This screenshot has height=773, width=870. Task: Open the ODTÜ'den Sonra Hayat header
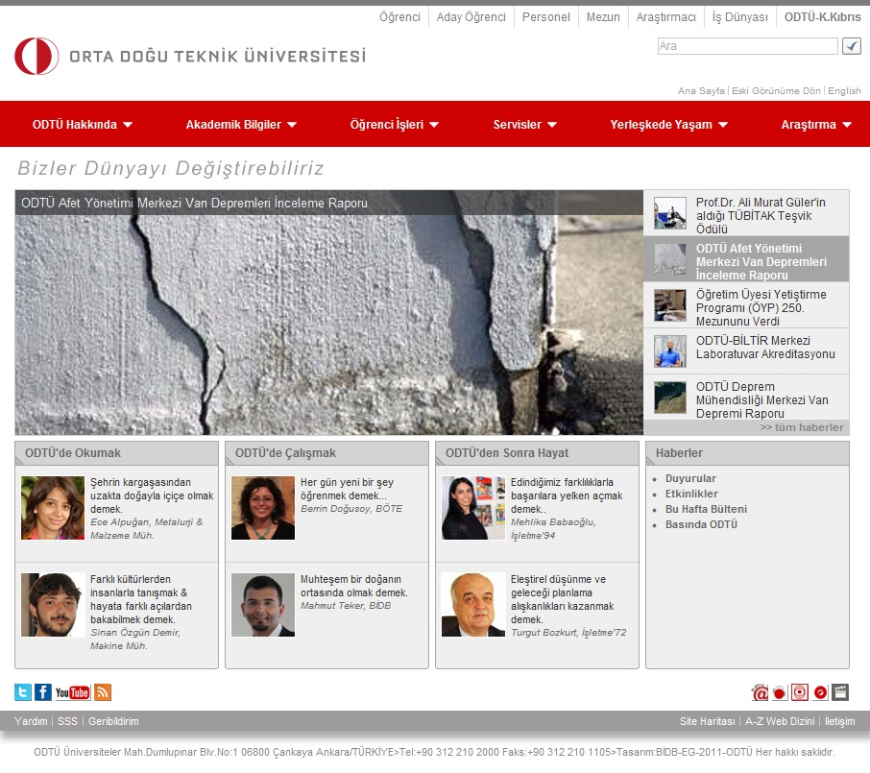(537, 453)
